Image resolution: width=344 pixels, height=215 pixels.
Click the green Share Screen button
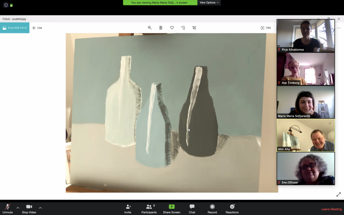pos(172,209)
